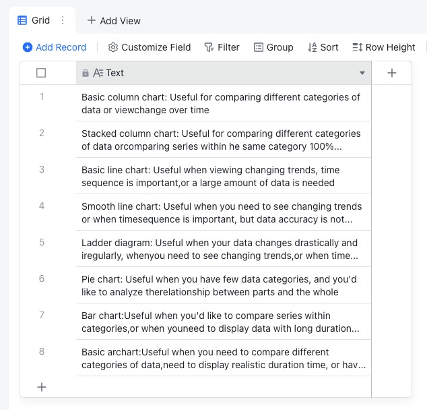
Task: Add a new field column
Action: click(x=392, y=73)
